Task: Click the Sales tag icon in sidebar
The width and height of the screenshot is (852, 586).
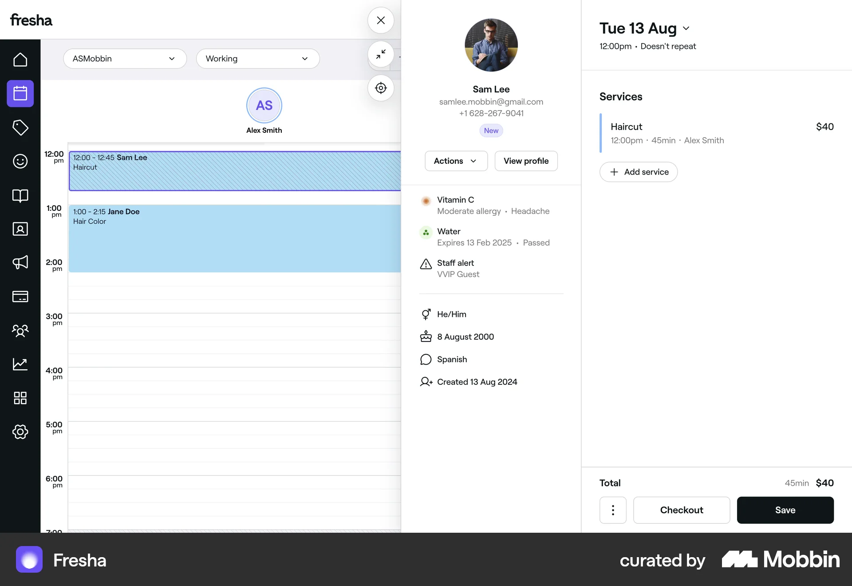Action: tap(20, 127)
